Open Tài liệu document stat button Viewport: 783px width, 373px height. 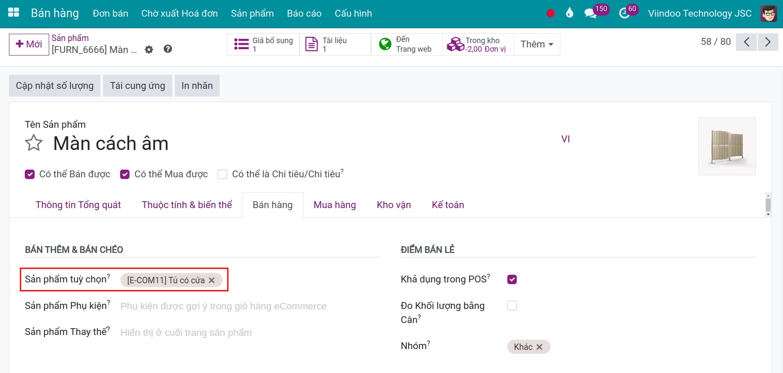(x=335, y=44)
